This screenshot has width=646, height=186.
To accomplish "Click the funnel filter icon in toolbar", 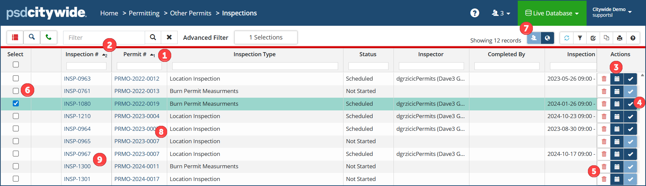I will (580, 38).
